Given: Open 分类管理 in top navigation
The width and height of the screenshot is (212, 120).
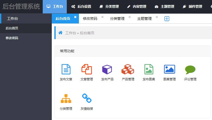Looking at the screenshot, I should 109,7.
